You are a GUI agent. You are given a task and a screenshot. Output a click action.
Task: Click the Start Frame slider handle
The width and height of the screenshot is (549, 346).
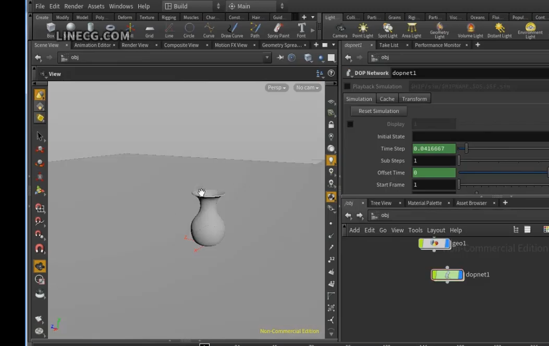[x=459, y=184]
